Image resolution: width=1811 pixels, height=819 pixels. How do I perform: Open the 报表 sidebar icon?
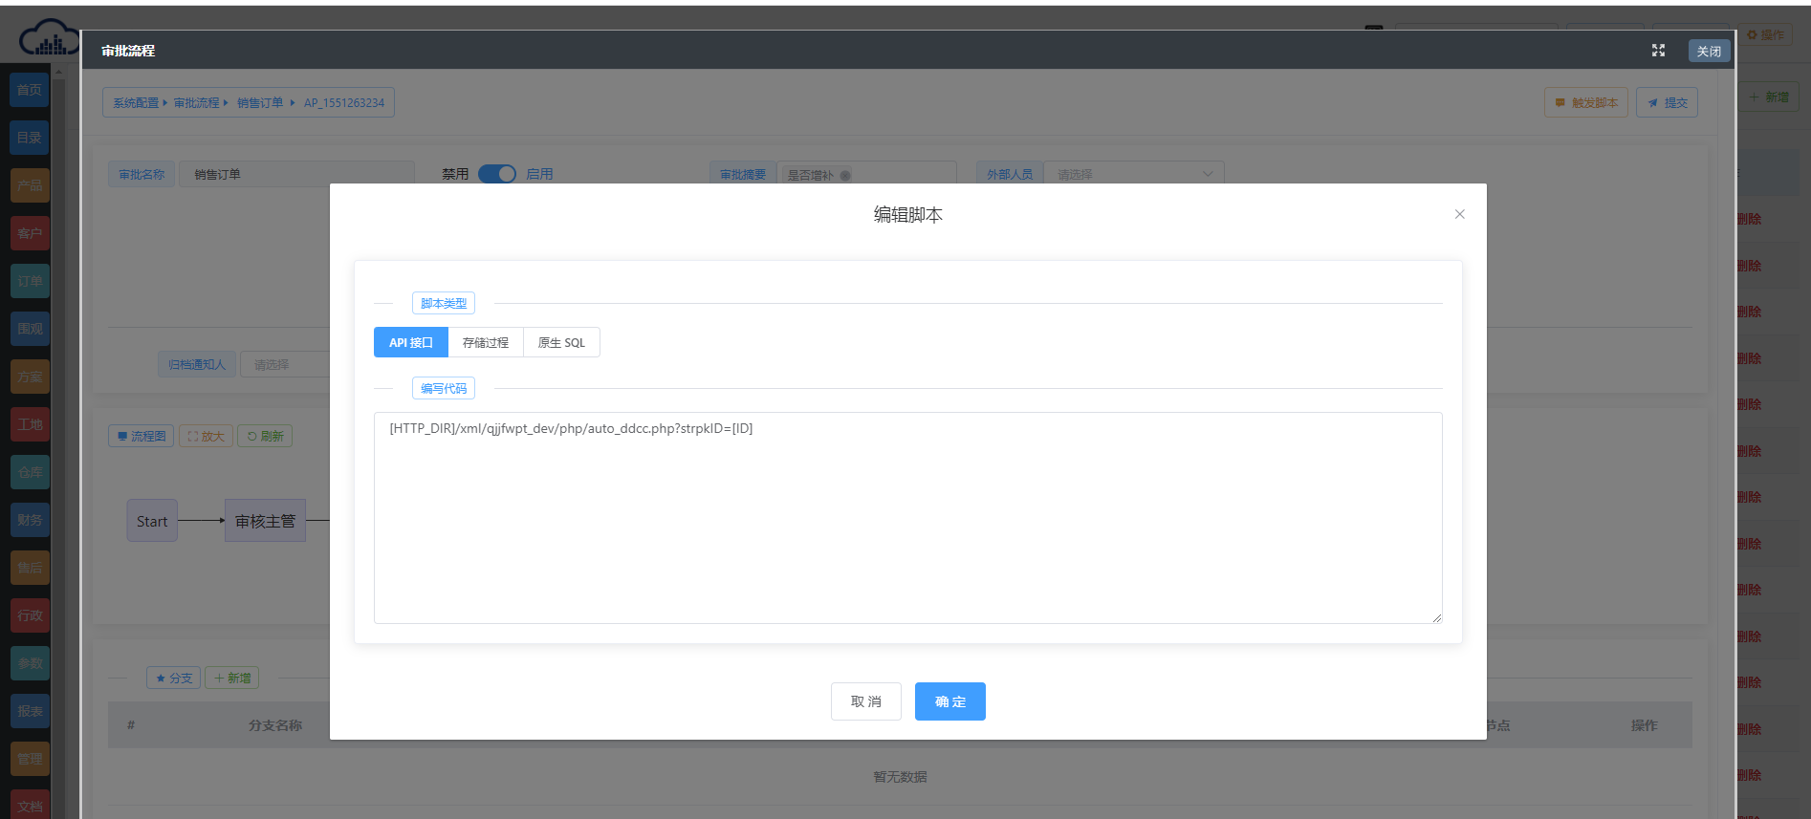30,711
